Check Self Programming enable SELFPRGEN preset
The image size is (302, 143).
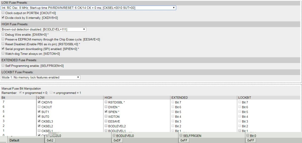click(x=3, y=66)
